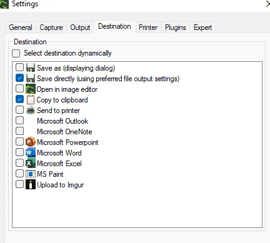Open the Expert tab
Image resolution: width=270 pixels, height=243 pixels.
pyautogui.click(x=202, y=27)
